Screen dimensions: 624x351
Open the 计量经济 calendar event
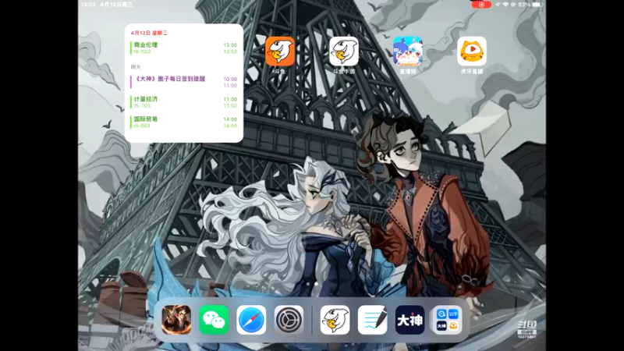click(x=184, y=102)
